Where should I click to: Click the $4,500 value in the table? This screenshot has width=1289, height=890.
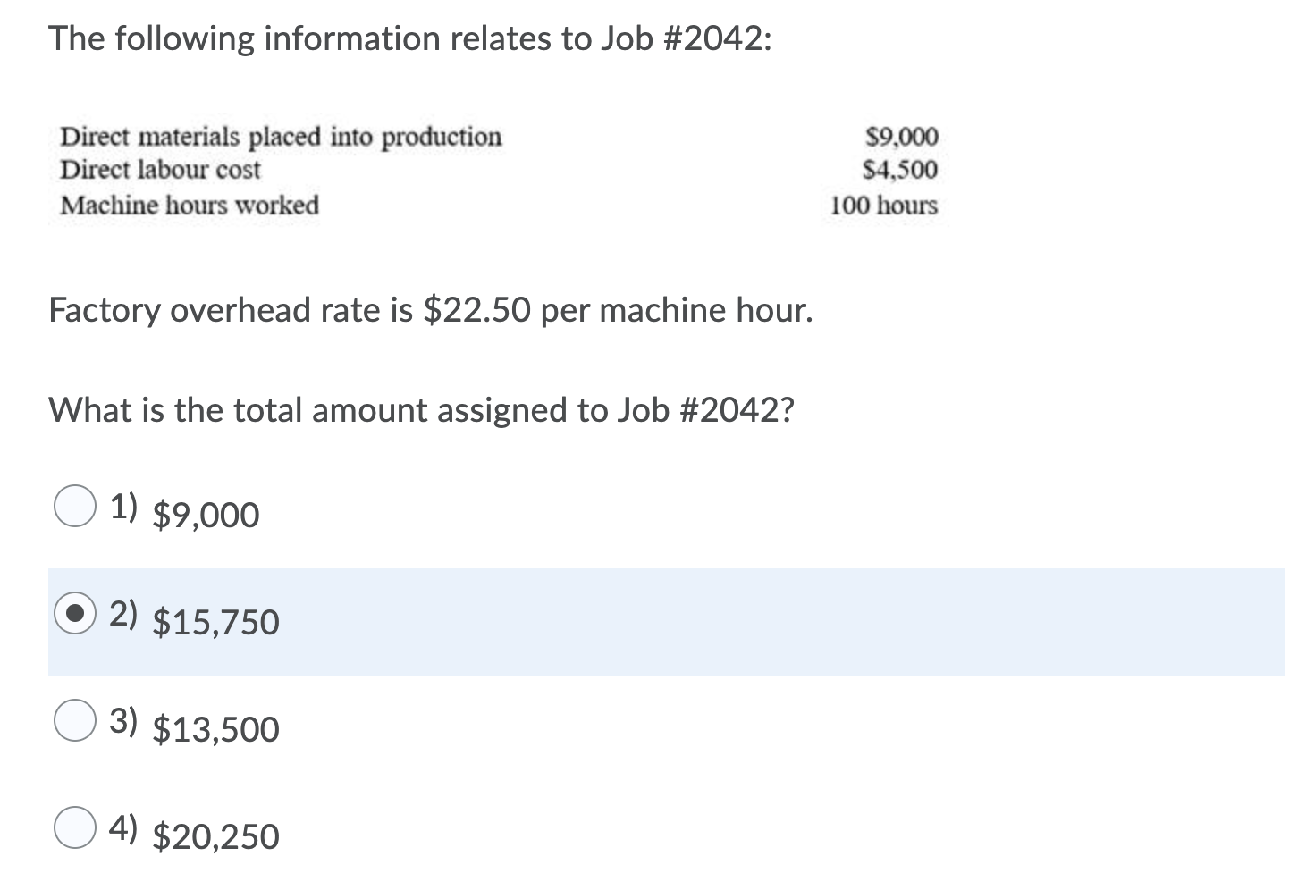pyautogui.click(x=900, y=169)
